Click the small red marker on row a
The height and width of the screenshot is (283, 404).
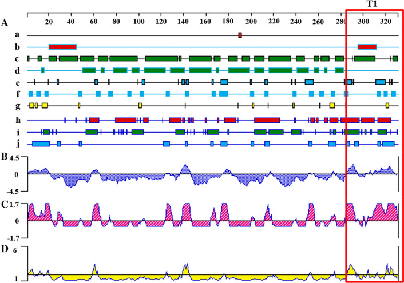click(x=240, y=35)
